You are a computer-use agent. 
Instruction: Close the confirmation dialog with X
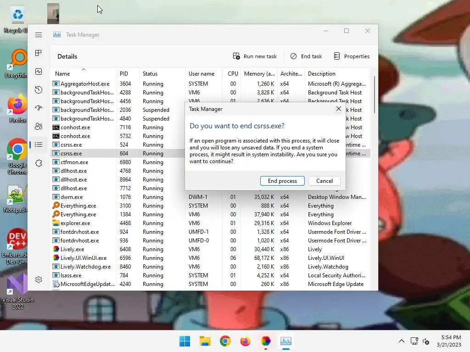339,109
